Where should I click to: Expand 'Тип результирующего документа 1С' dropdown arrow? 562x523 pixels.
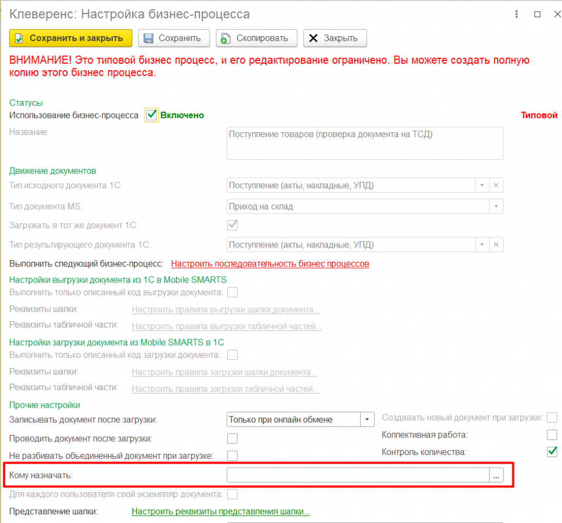(x=482, y=245)
